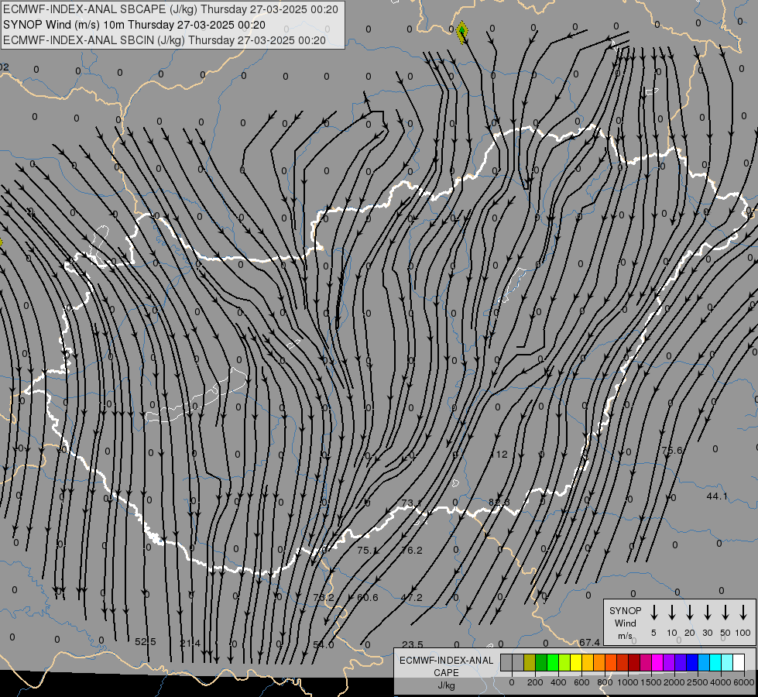Screen dimensions: 758x697
Task: Select the orange CAPE scale swatch
Action: (x=599, y=662)
